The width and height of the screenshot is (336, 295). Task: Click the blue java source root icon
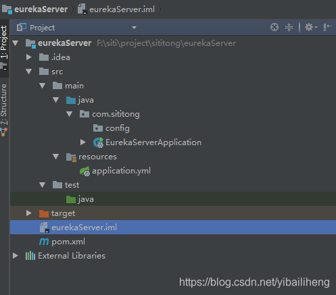tap(71, 100)
